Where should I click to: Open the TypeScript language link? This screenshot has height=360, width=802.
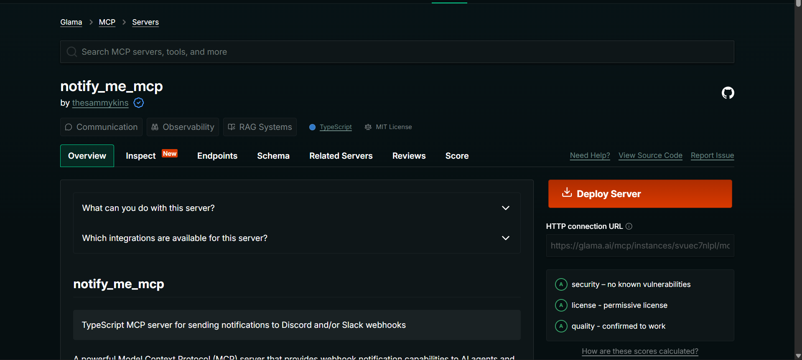336,127
